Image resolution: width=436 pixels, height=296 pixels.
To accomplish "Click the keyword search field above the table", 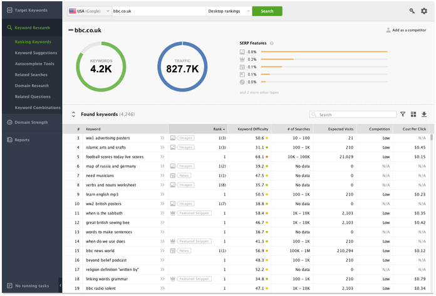I will click(x=354, y=115).
